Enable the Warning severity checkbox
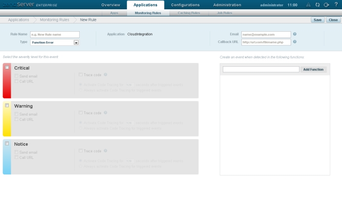The image size is (342, 215). 7,105
